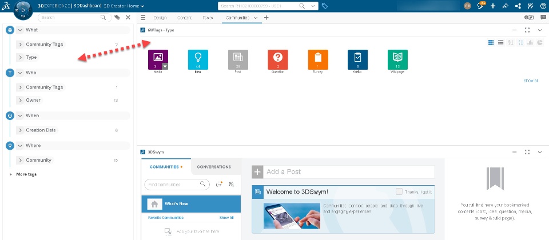Select the Survey type tile
This screenshot has height=240, width=549.
tap(318, 59)
